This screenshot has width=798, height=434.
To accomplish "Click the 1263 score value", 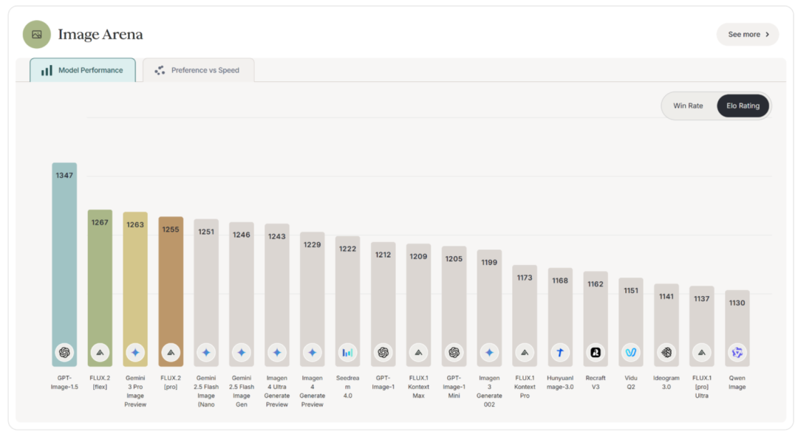I will tap(135, 224).
